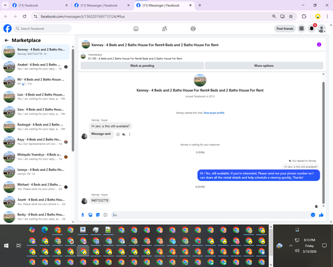Open the Windows Start menu
Screen dimensions: 333x267
pyautogui.click(x=6, y=246)
